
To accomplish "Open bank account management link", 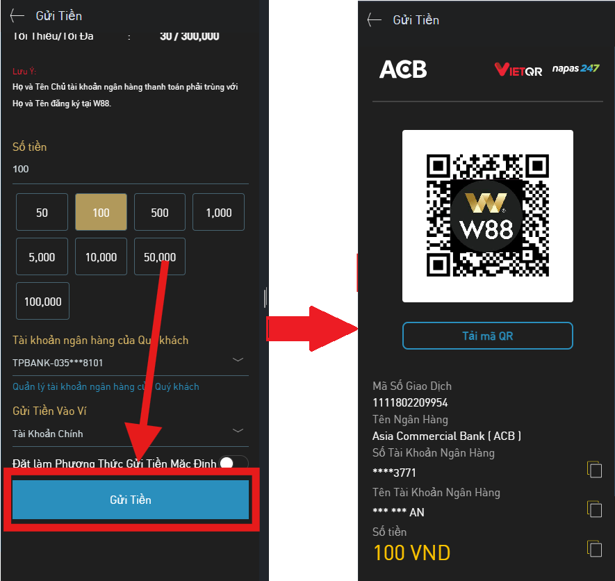I will 106,386.
